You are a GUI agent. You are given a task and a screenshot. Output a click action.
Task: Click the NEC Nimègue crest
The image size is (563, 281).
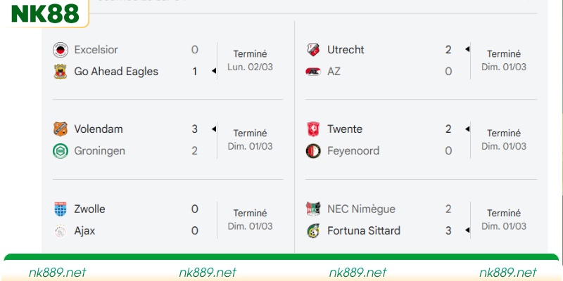[x=313, y=209]
